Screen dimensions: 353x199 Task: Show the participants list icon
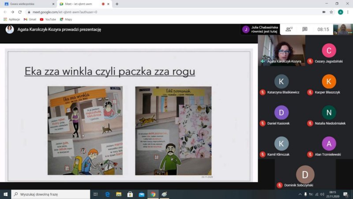(289, 29)
